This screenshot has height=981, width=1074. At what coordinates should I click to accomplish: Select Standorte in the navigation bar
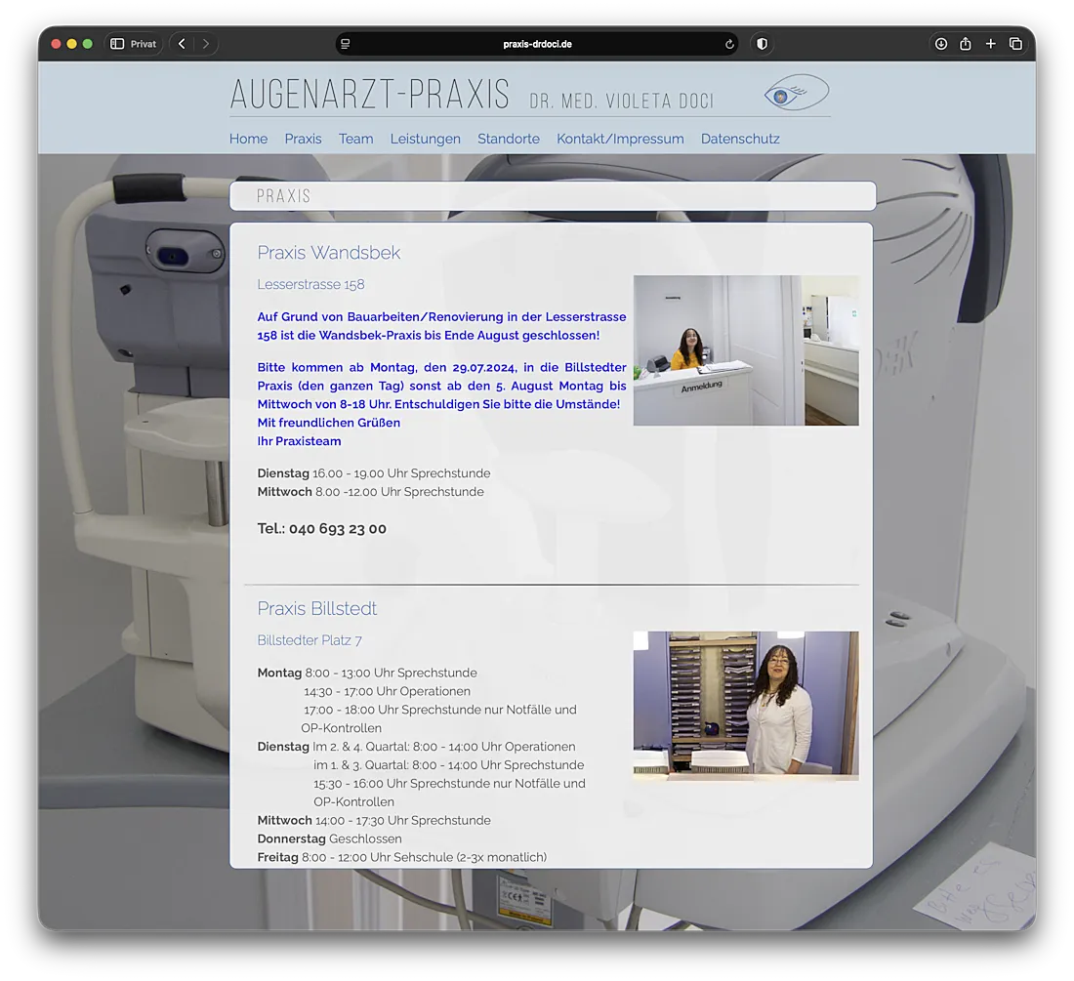(x=508, y=139)
